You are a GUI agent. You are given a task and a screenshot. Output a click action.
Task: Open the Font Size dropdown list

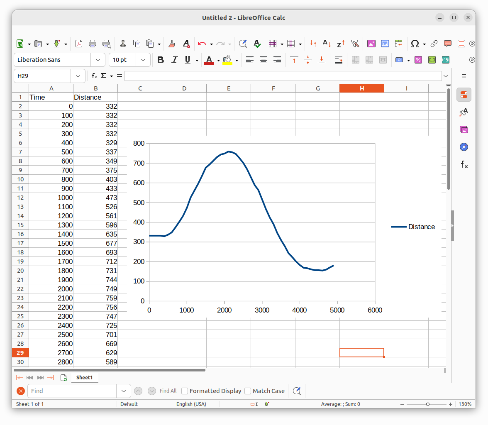click(x=143, y=60)
